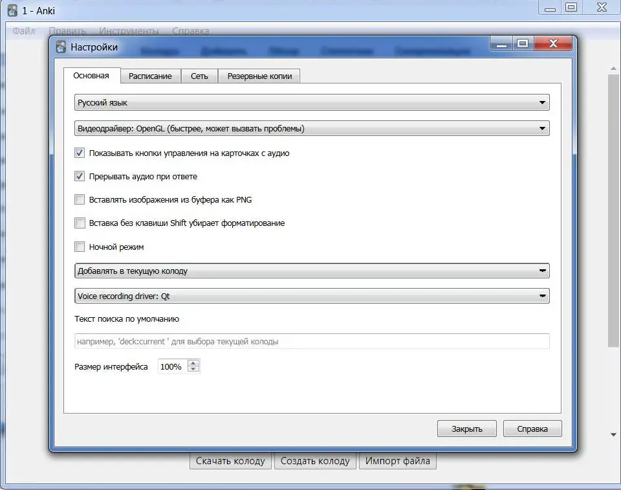Click the main window vertical scrollbar thumb
The image size is (621, 490).
pos(613,211)
